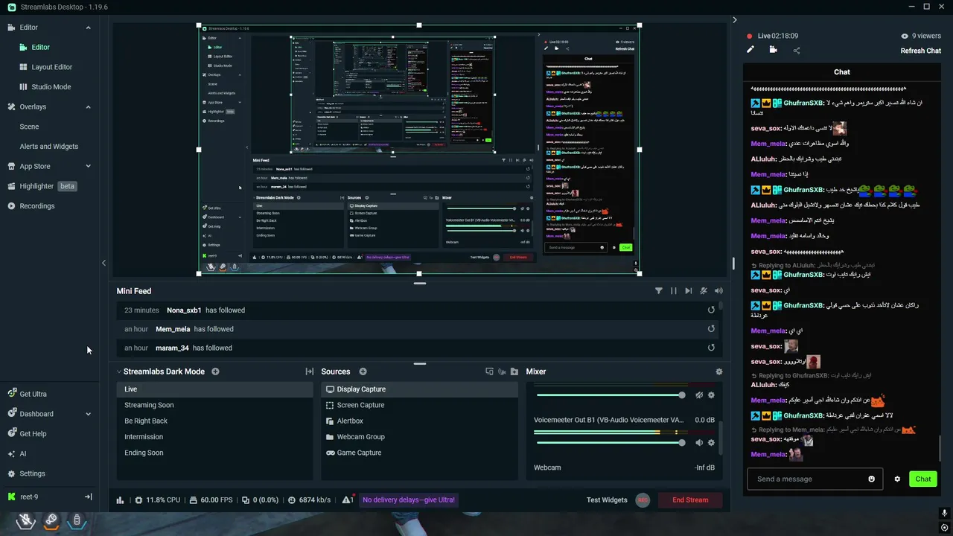Share the stream with share icon
This screenshot has width=953, height=536.
click(x=797, y=51)
